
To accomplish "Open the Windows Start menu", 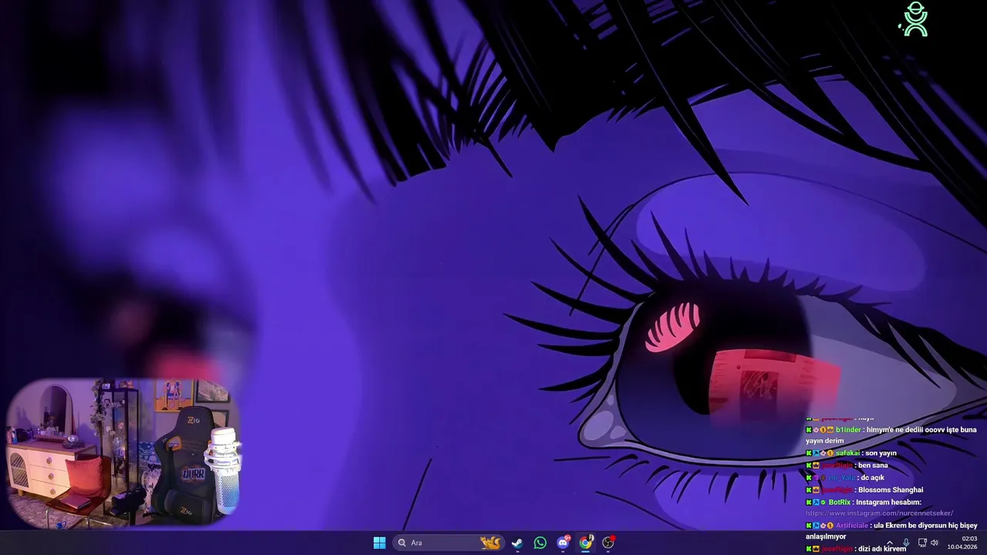I will [x=379, y=543].
